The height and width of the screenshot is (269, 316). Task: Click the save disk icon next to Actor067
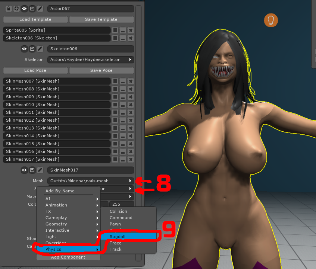pos(32,9)
